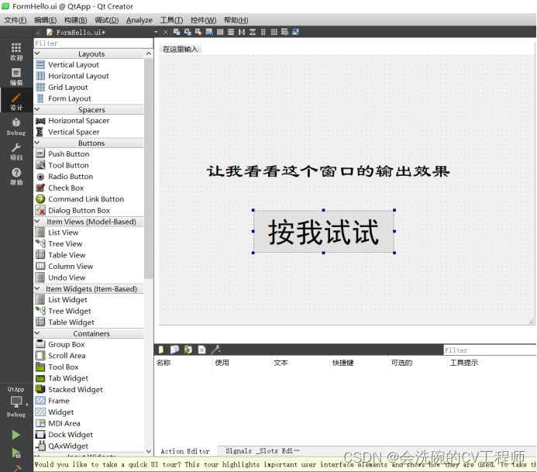Open Debug mode in the left sidebar
This screenshot has height=472, width=537.
pyautogui.click(x=15, y=127)
